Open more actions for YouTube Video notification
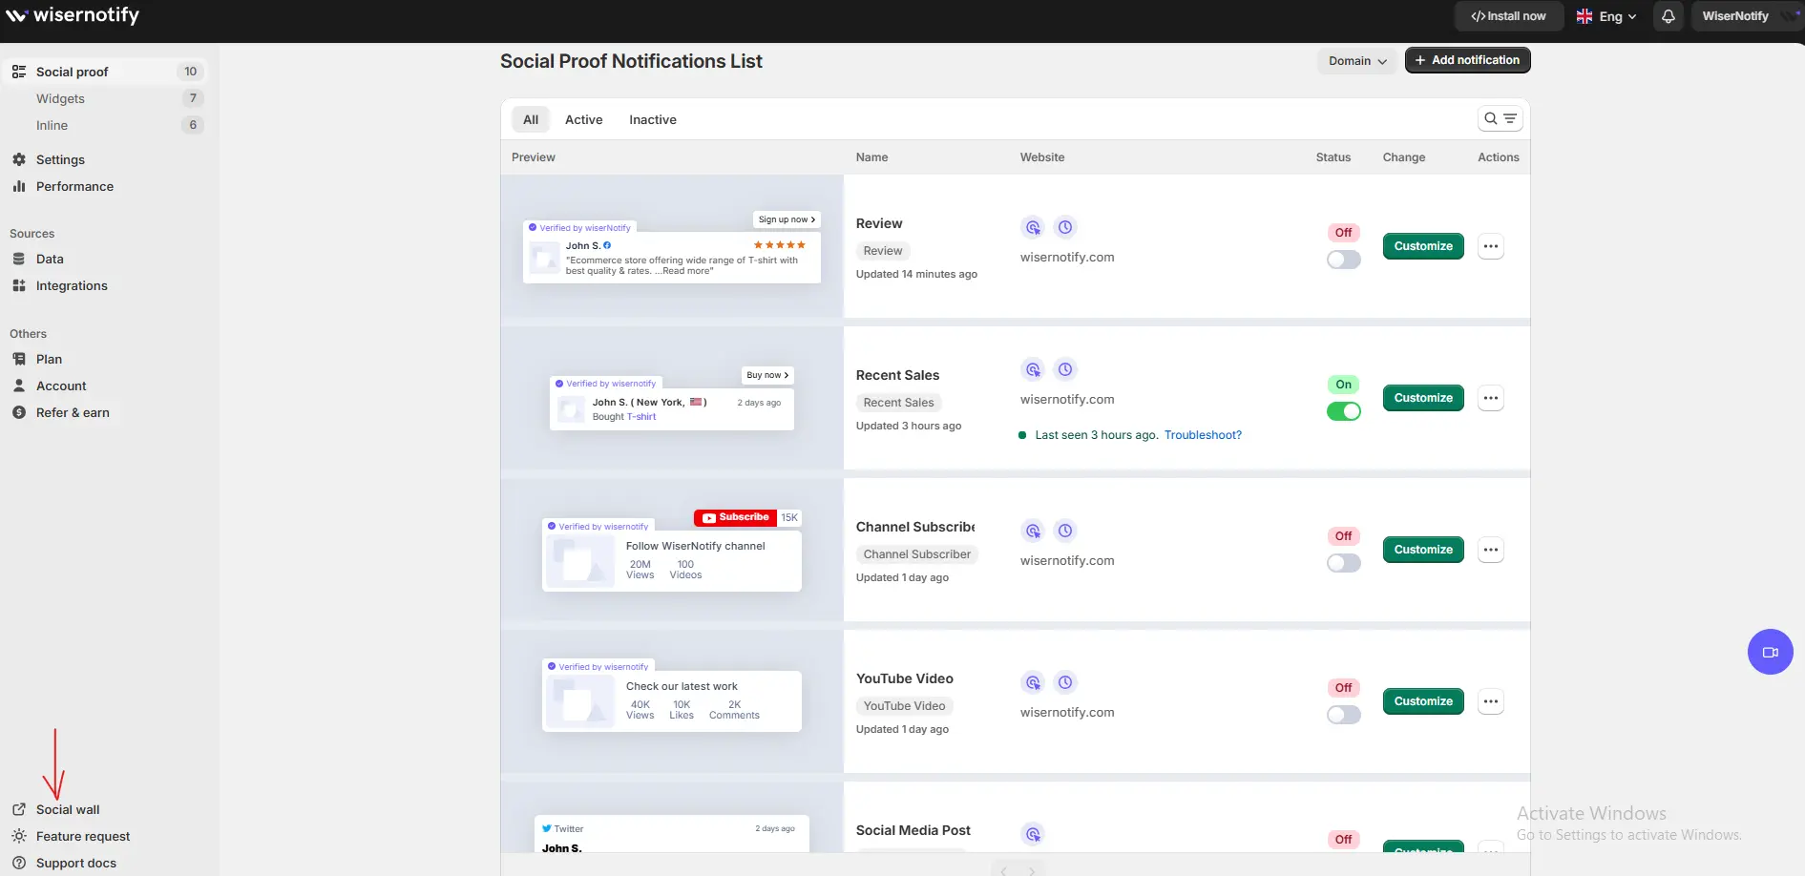The width and height of the screenshot is (1805, 876). tap(1491, 701)
